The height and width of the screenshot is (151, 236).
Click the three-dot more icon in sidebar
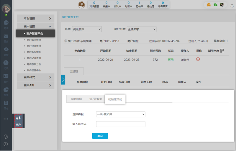tap(6, 119)
